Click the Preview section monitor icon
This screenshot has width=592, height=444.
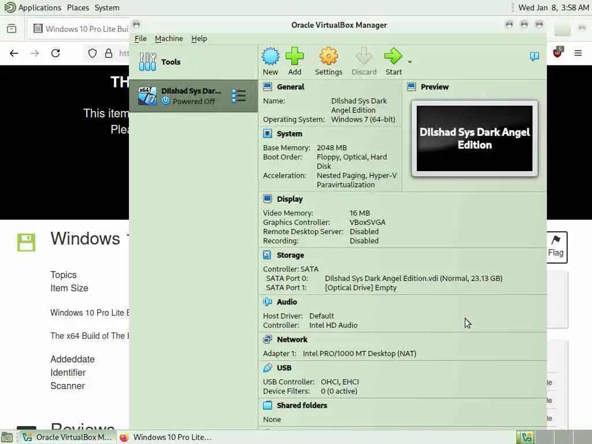[411, 87]
